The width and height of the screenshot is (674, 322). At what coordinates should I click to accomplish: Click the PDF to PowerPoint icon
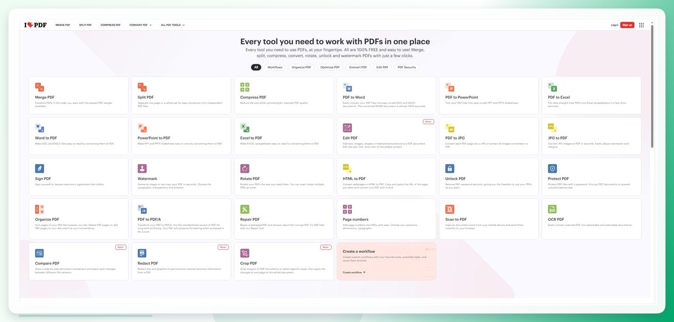450,87
